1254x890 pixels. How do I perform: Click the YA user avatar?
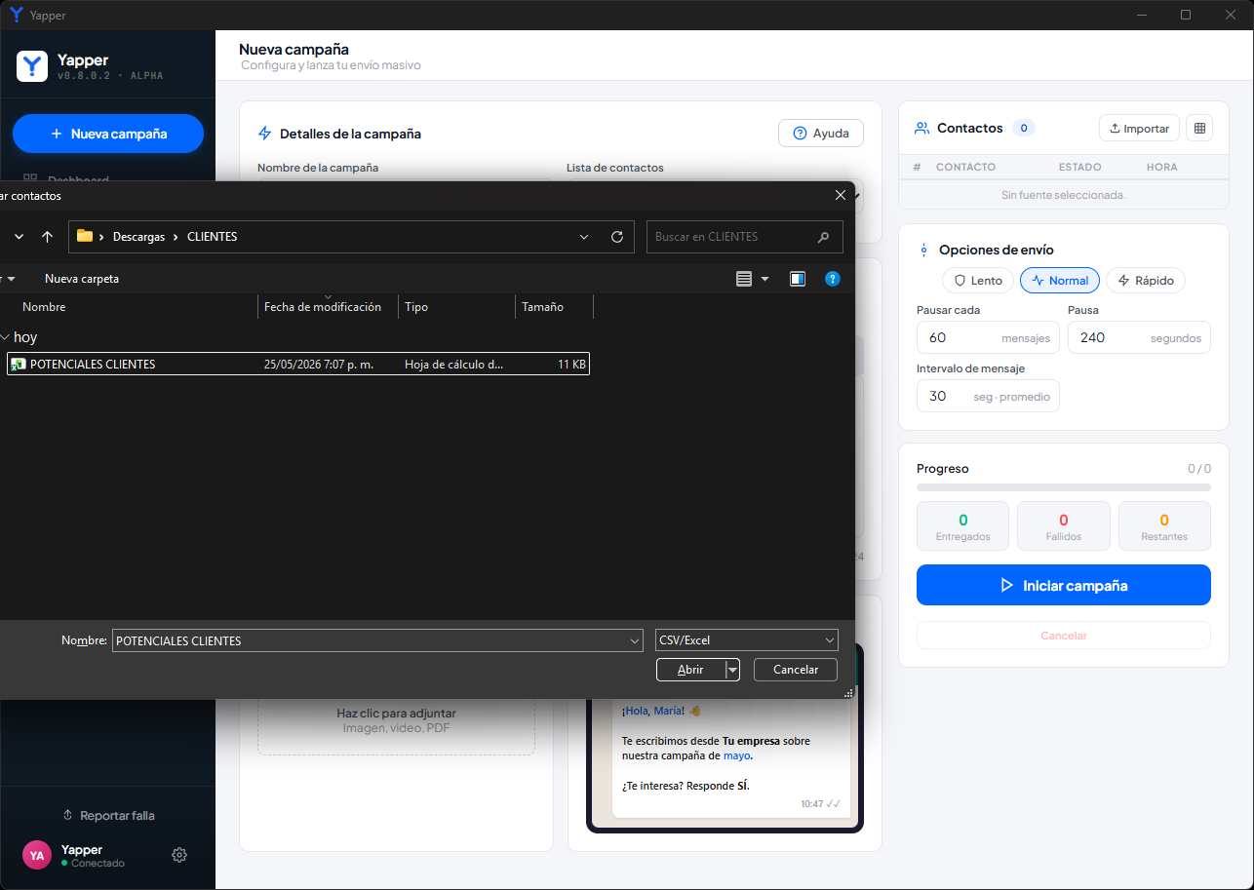(37, 855)
